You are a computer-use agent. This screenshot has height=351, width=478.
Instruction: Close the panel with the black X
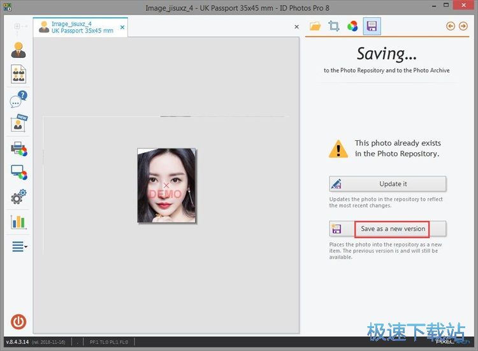tap(296, 27)
